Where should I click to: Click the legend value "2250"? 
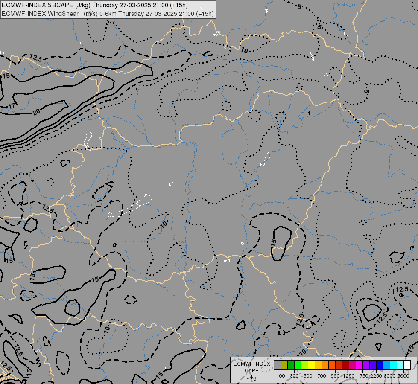(x=376, y=376)
